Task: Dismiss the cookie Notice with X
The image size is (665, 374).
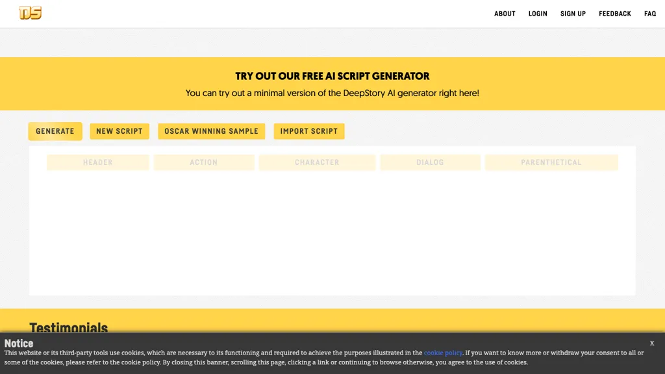Action: [651, 343]
